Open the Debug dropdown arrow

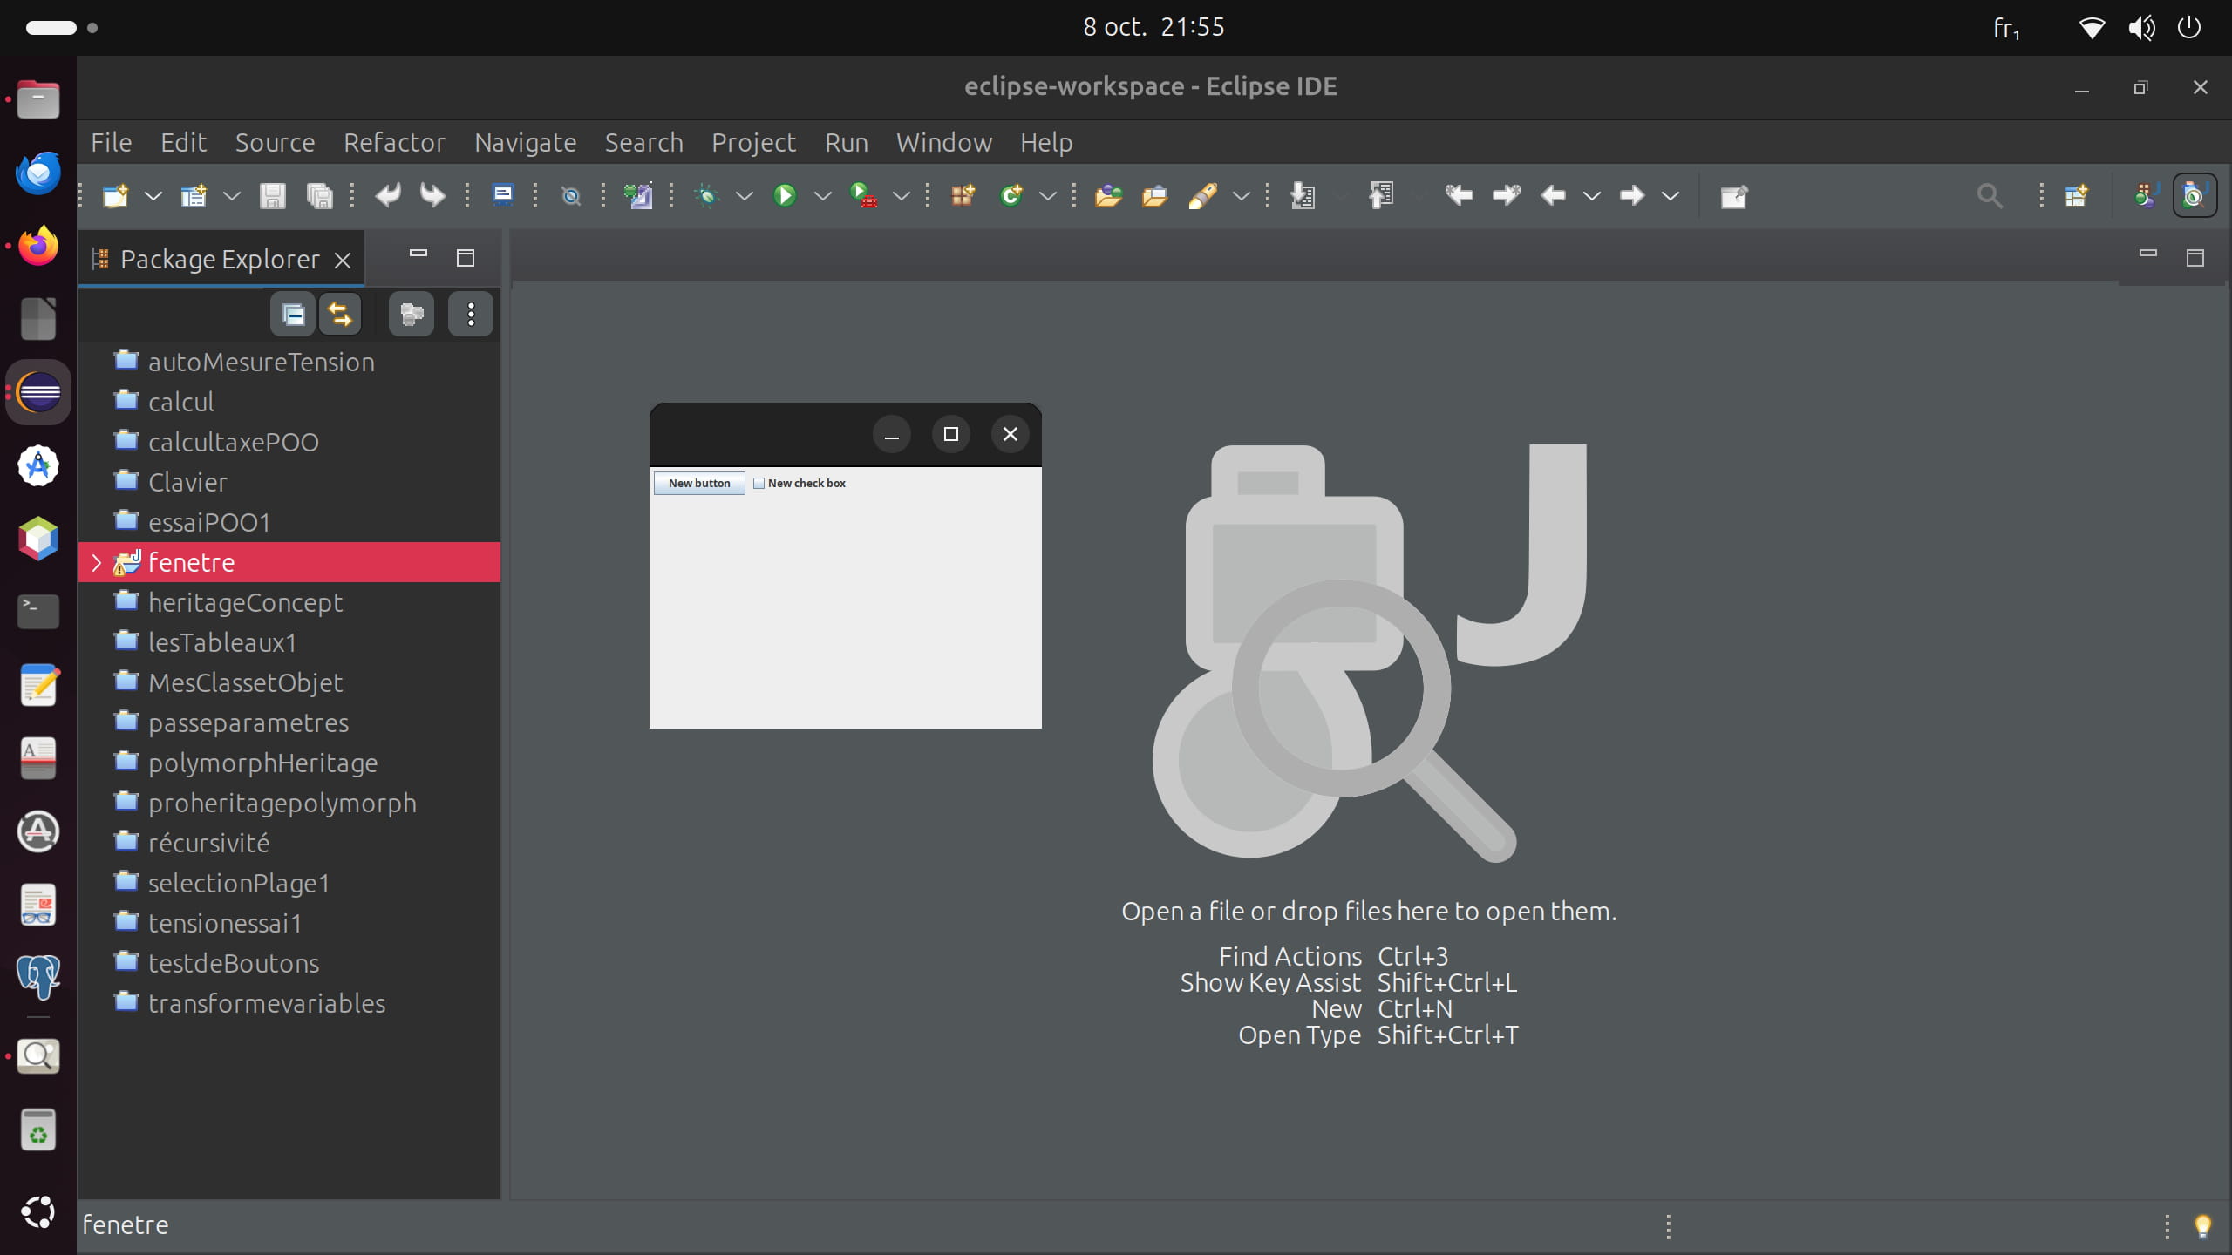[x=744, y=195]
